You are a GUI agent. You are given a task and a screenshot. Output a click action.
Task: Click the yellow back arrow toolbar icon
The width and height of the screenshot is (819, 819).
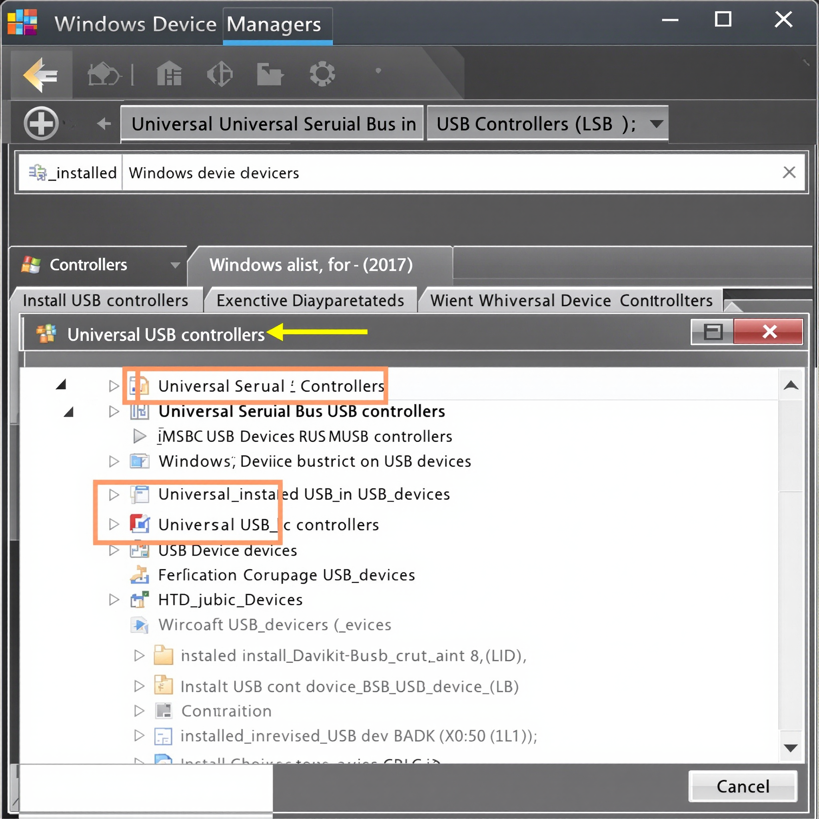pyautogui.click(x=41, y=75)
